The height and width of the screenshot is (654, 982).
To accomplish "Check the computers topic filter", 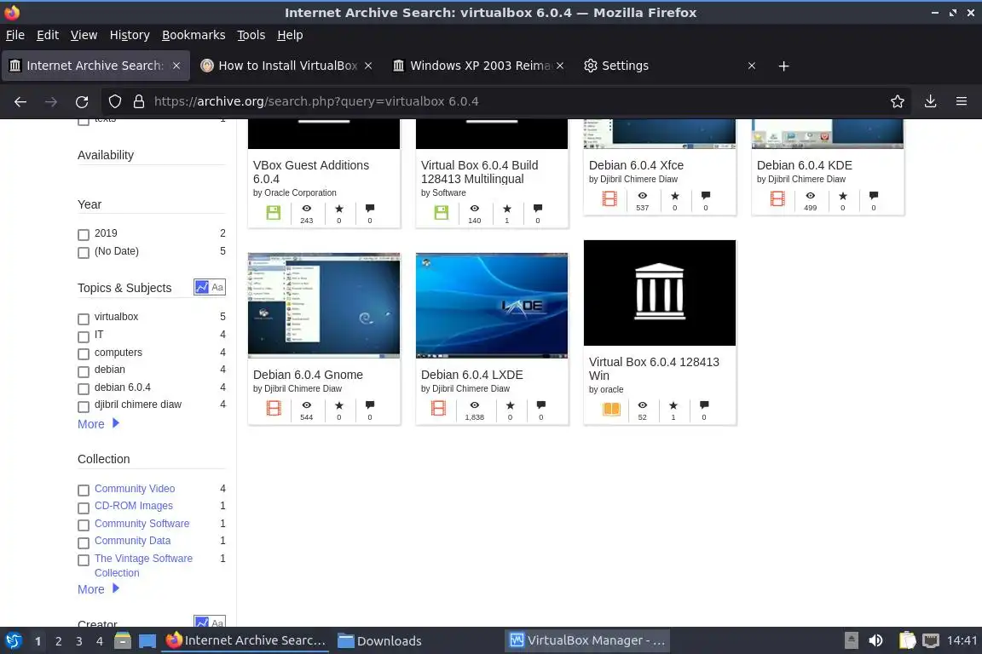I will tap(84, 354).
